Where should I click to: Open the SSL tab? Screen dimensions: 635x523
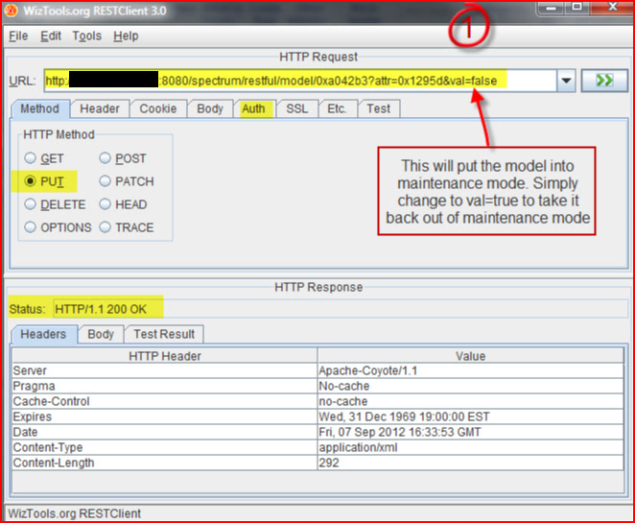[296, 108]
